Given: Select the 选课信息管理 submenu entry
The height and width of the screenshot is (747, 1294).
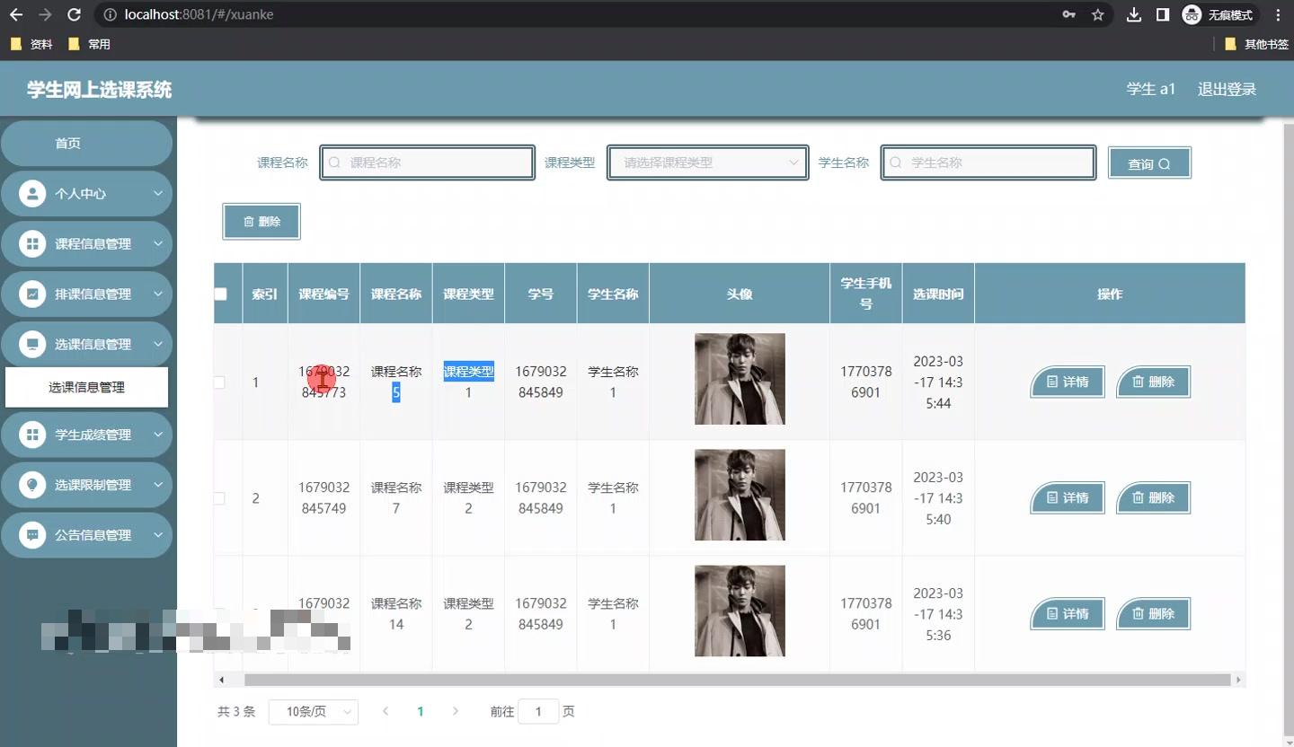Looking at the screenshot, I should pyautogui.click(x=87, y=387).
